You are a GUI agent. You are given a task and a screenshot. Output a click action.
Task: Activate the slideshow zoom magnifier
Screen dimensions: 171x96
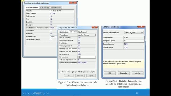tap(43, 94)
